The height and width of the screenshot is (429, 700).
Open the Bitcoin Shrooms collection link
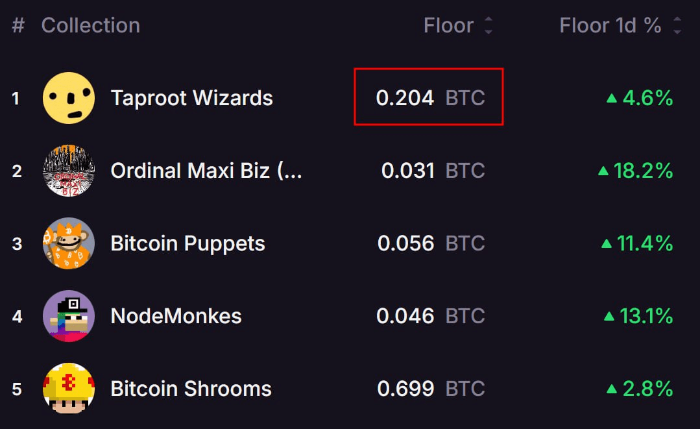191,389
